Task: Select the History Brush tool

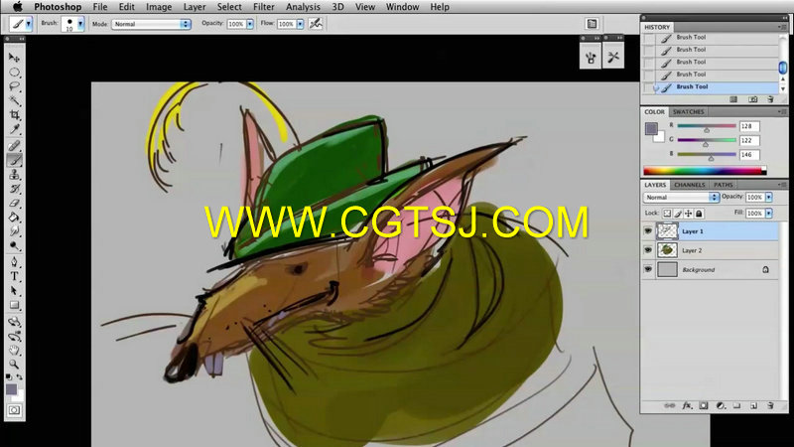Action: click(x=14, y=189)
